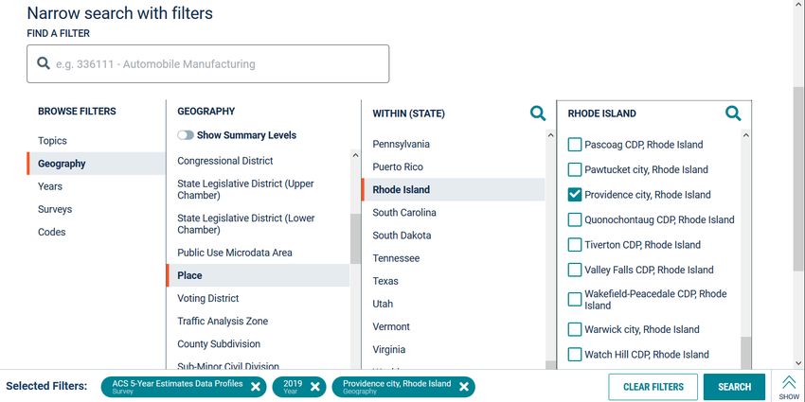Click the magnifier icon in Find a Filter box
805x402 pixels.
click(44, 63)
